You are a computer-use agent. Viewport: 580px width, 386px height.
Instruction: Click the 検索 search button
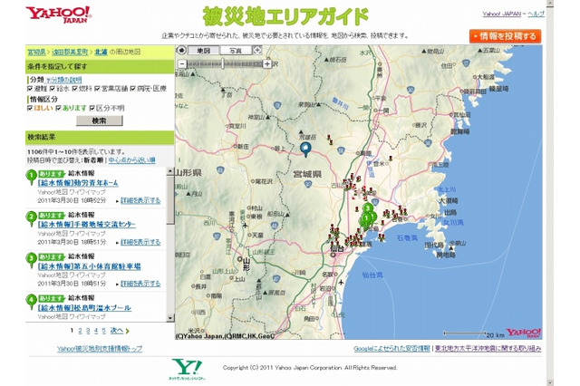coord(99,121)
